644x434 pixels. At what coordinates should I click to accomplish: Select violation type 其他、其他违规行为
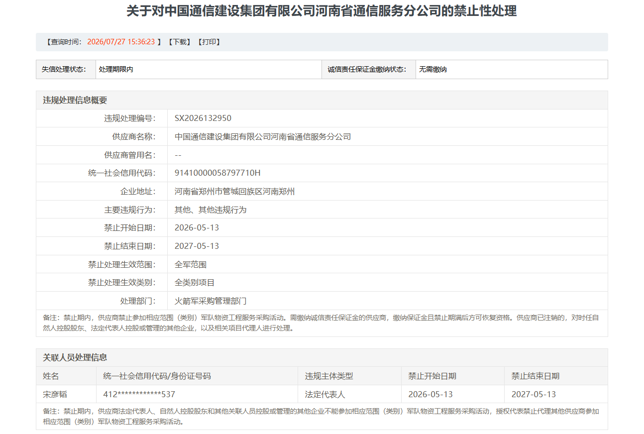point(211,210)
